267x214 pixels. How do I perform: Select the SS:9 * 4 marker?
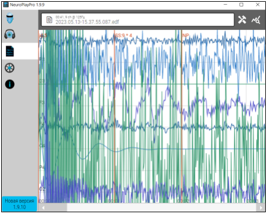(x=123, y=36)
